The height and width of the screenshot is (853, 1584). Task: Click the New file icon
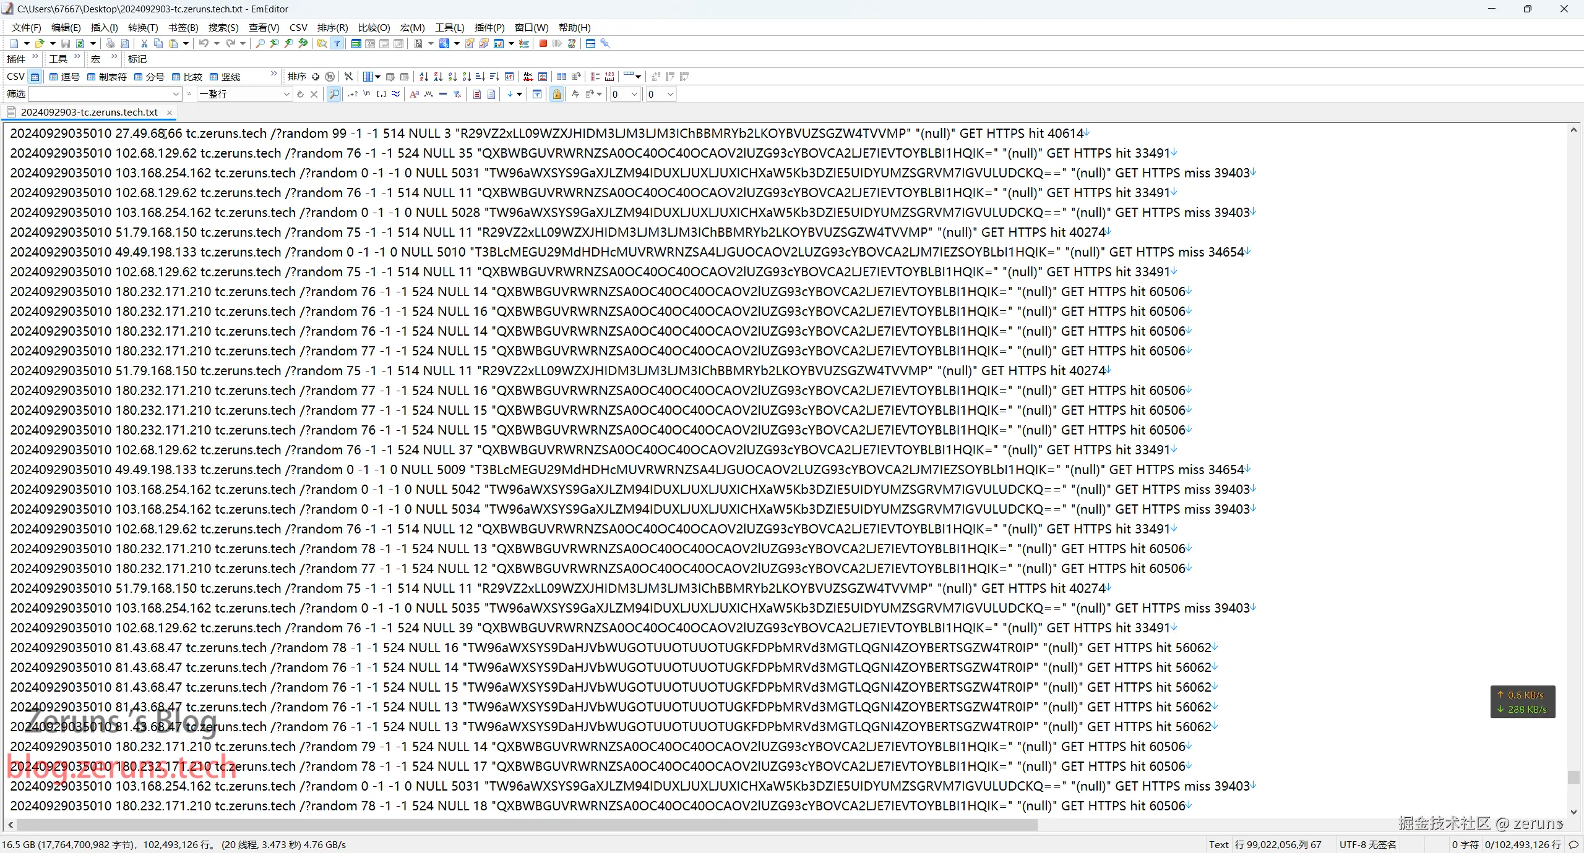[14, 43]
